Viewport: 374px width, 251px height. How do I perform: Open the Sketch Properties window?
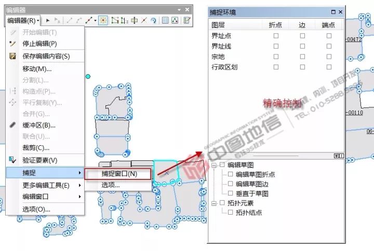175,20
